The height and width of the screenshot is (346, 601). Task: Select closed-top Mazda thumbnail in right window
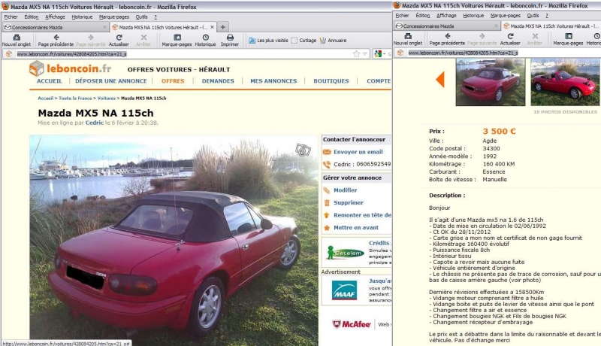491,82
